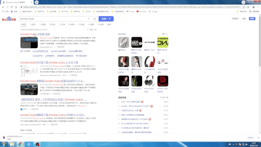Click the 登录 login button
261x147 pixels.
252,18
